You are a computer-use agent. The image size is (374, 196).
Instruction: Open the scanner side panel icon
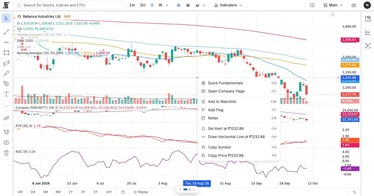click(368, 46)
